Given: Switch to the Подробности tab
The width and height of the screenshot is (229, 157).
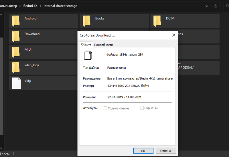Looking at the screenshot, I should pos(104,45).
